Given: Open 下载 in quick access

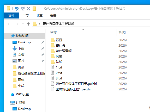Looking at the screenshot, I should click(21, 48).
